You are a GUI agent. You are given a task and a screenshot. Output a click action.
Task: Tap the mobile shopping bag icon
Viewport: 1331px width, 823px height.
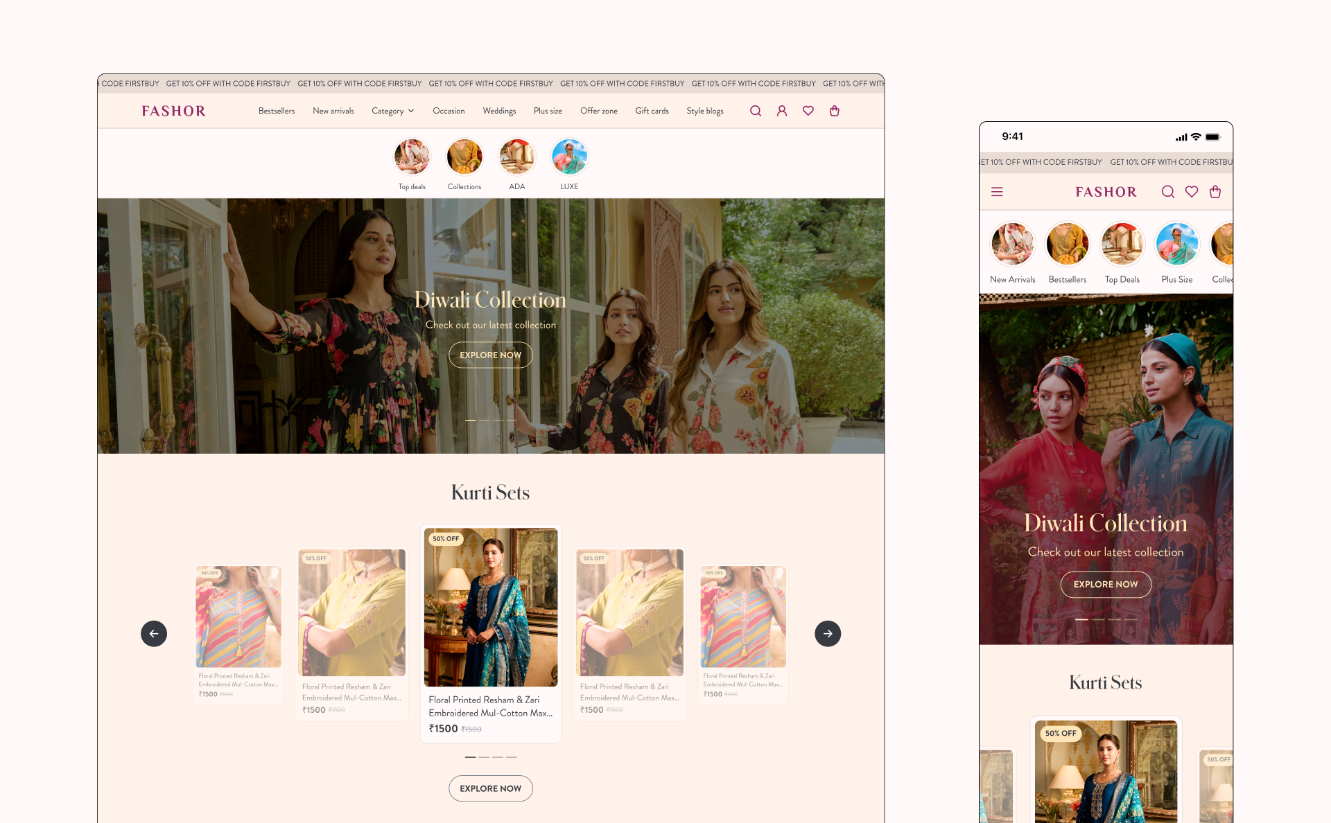tap(1215, 192)
